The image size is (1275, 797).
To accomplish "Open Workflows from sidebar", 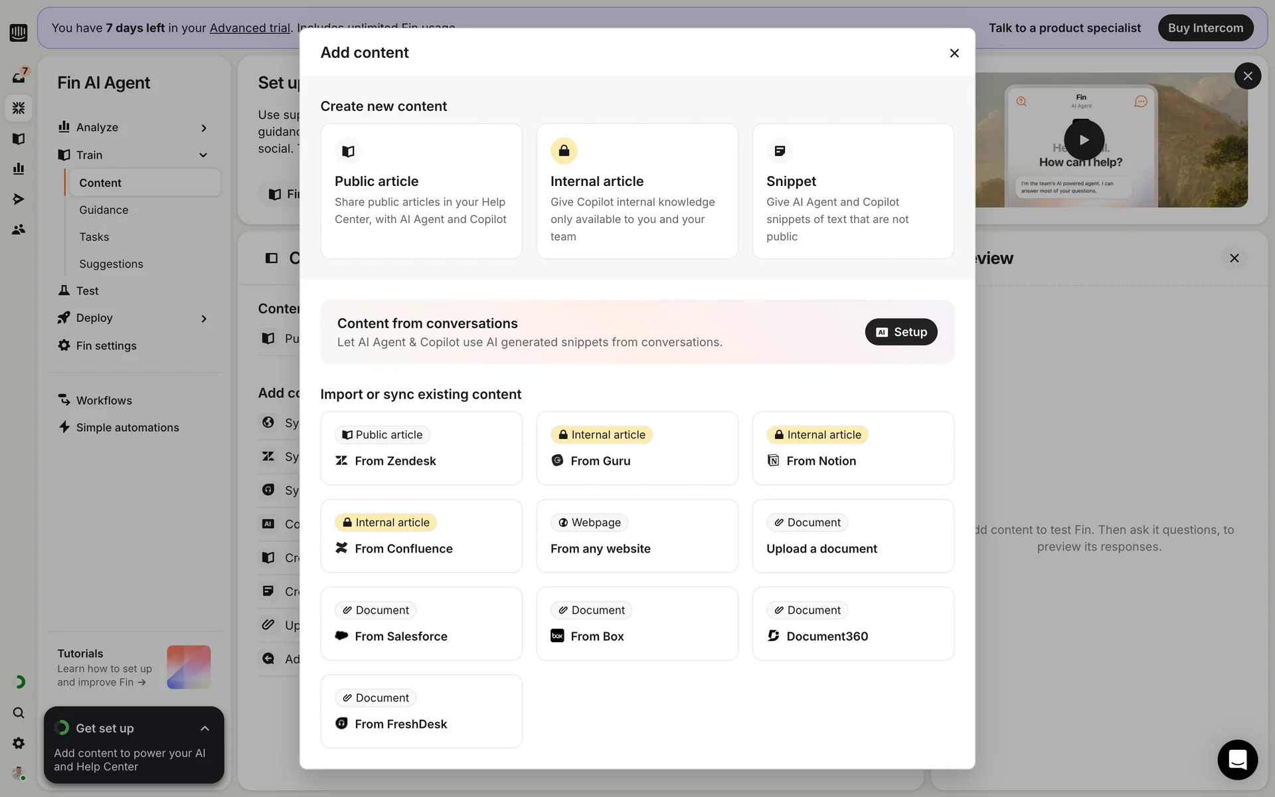I will click(104, 400).
